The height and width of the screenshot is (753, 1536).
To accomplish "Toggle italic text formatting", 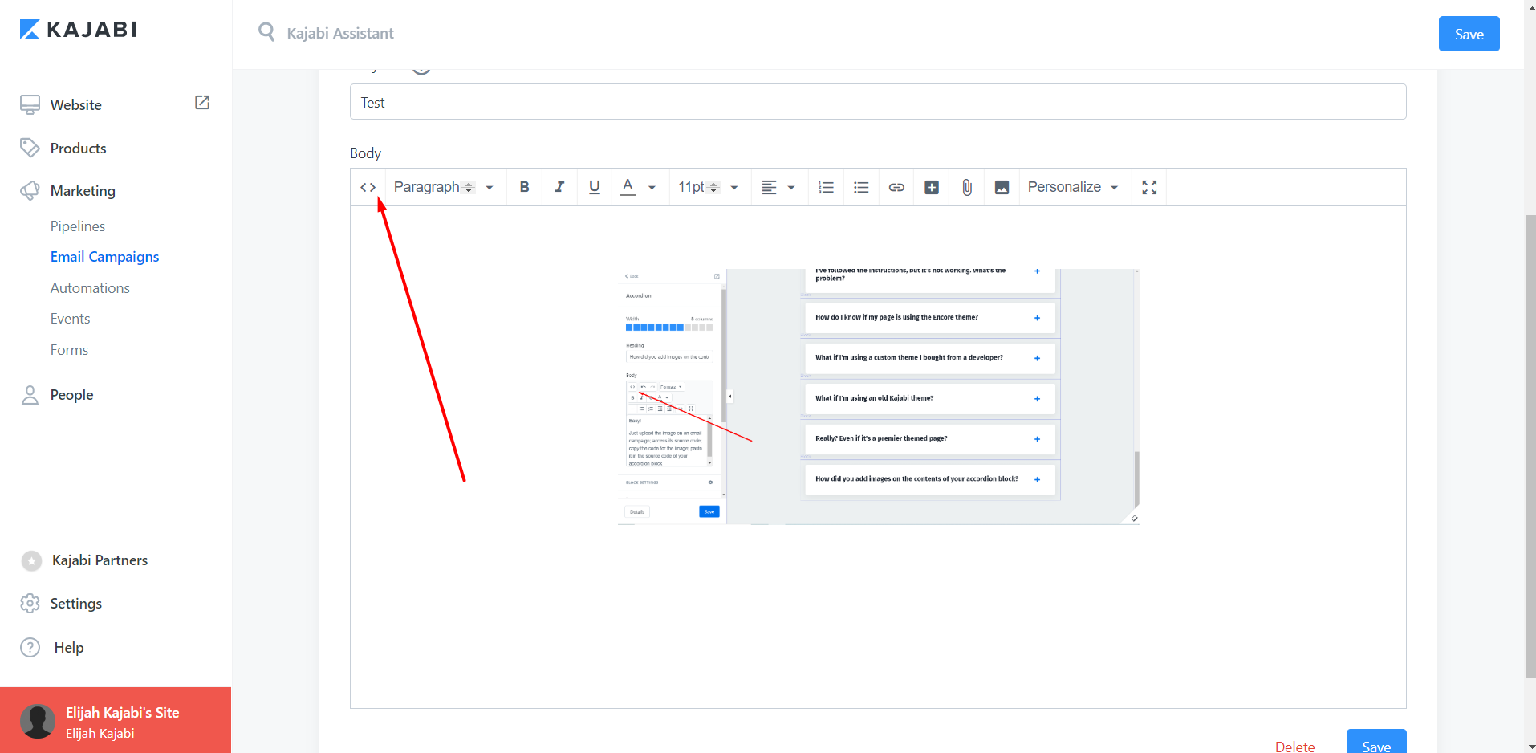I will coord(559,187).
